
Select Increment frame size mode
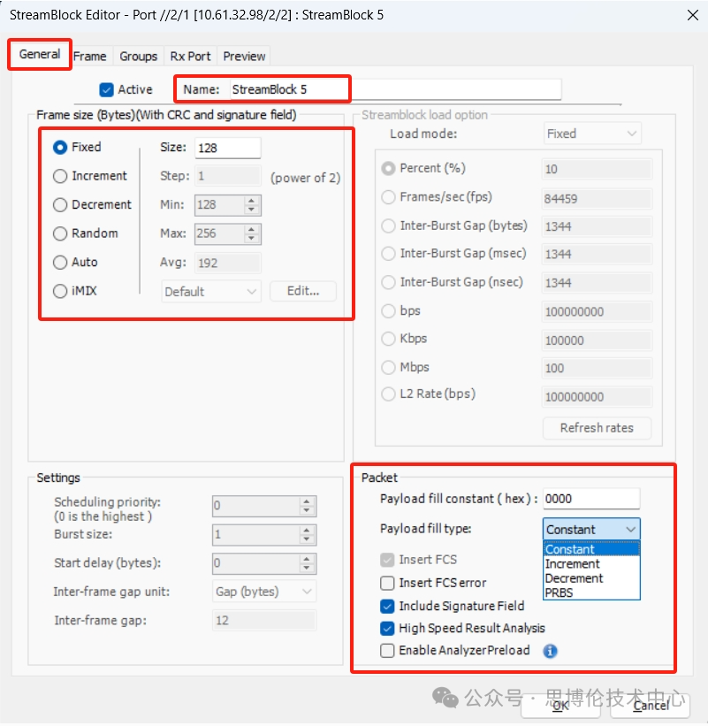(60, 176)
